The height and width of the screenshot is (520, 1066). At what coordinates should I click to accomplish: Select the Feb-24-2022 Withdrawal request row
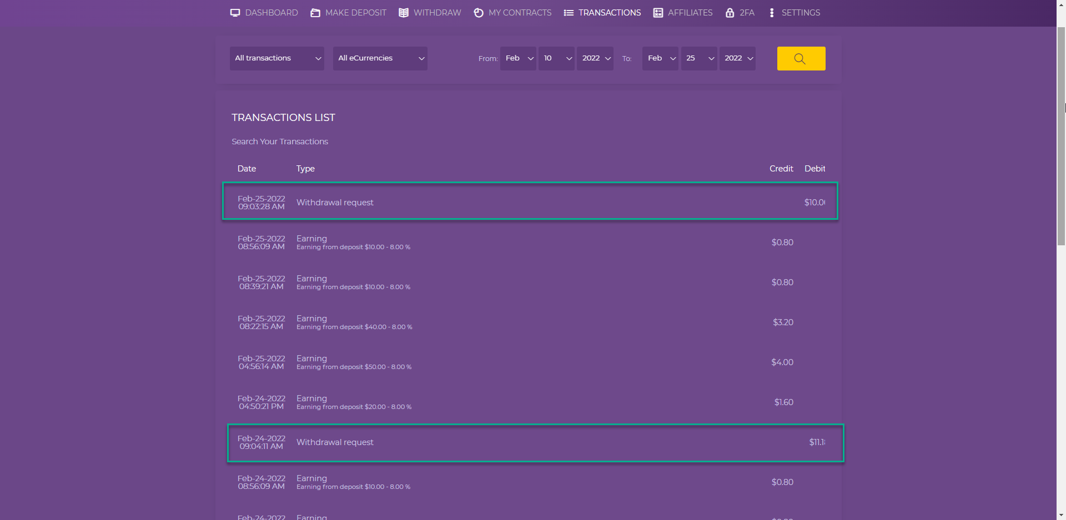(535, 443)
